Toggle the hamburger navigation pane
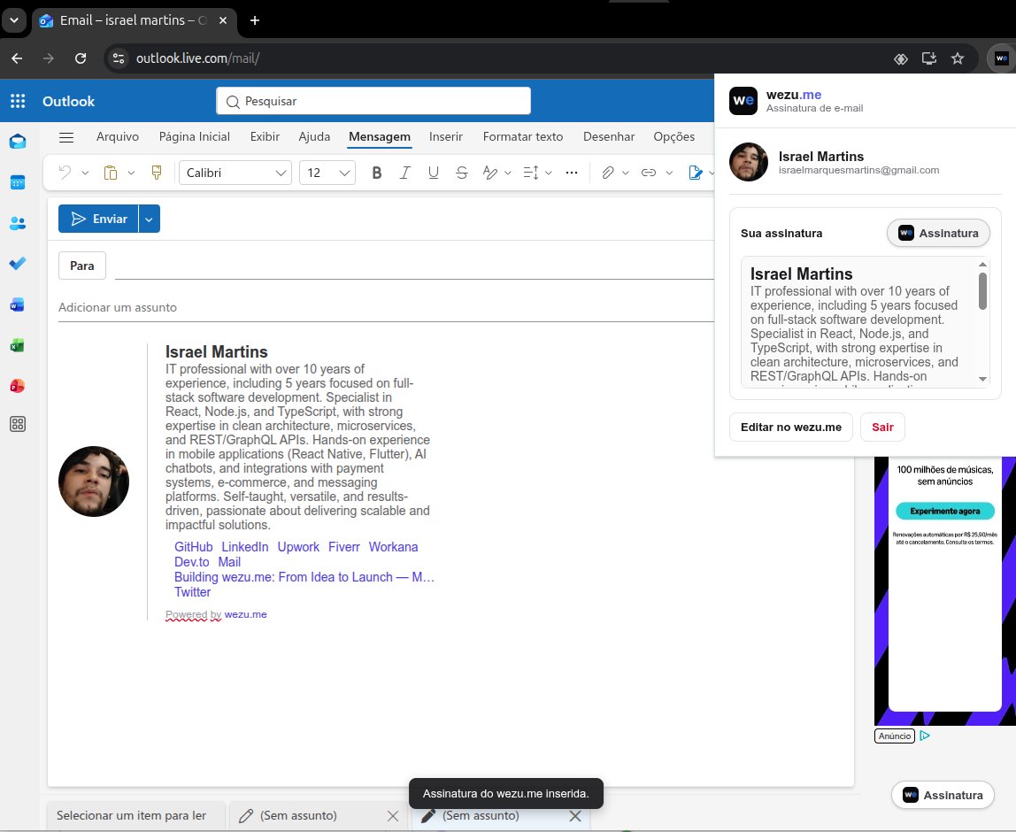 tap(66, 137)
